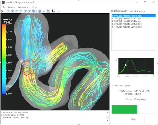Click the Iteration value 33000
The height and width of the screenshot is (125, 158).
pos(137,94)
